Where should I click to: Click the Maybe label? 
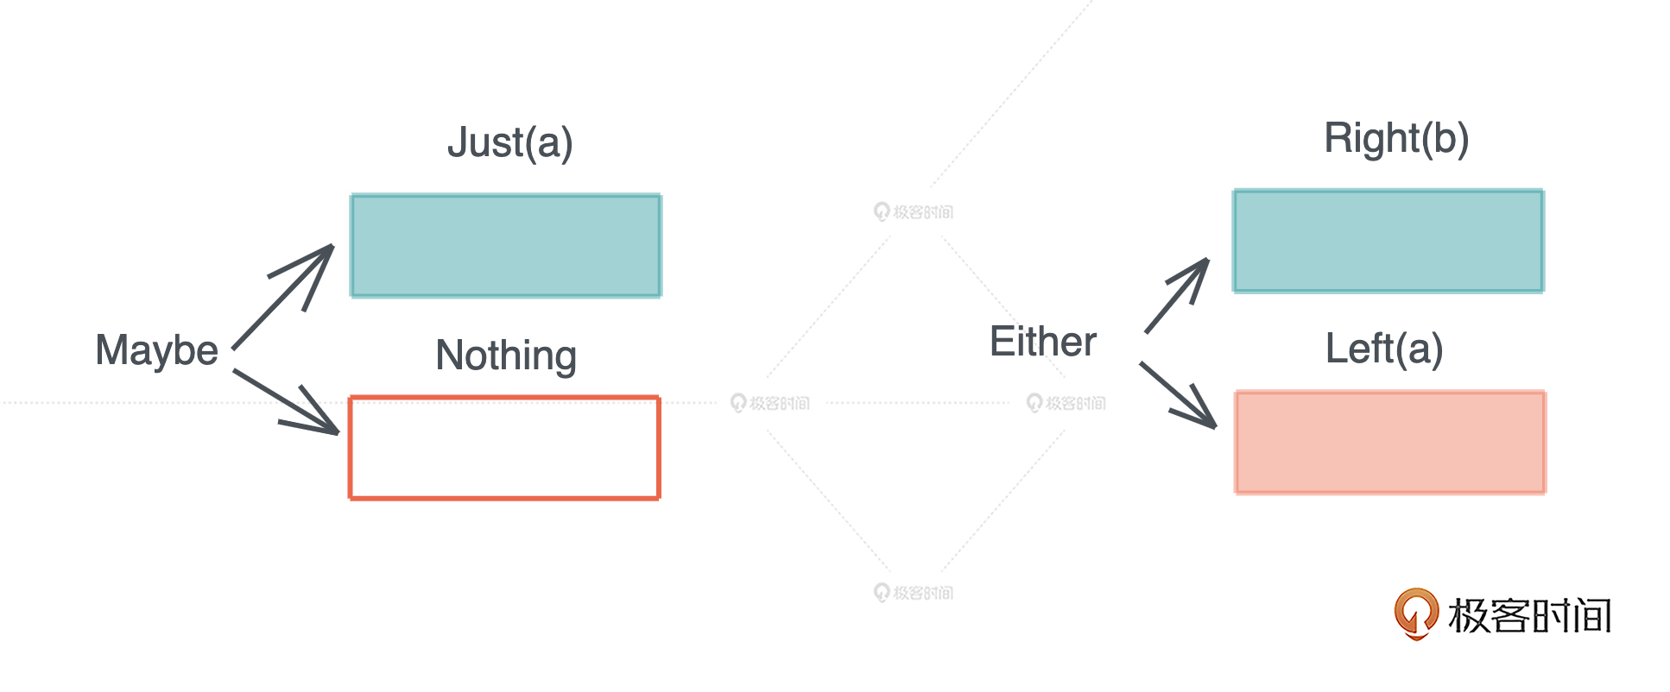(156, 350)
